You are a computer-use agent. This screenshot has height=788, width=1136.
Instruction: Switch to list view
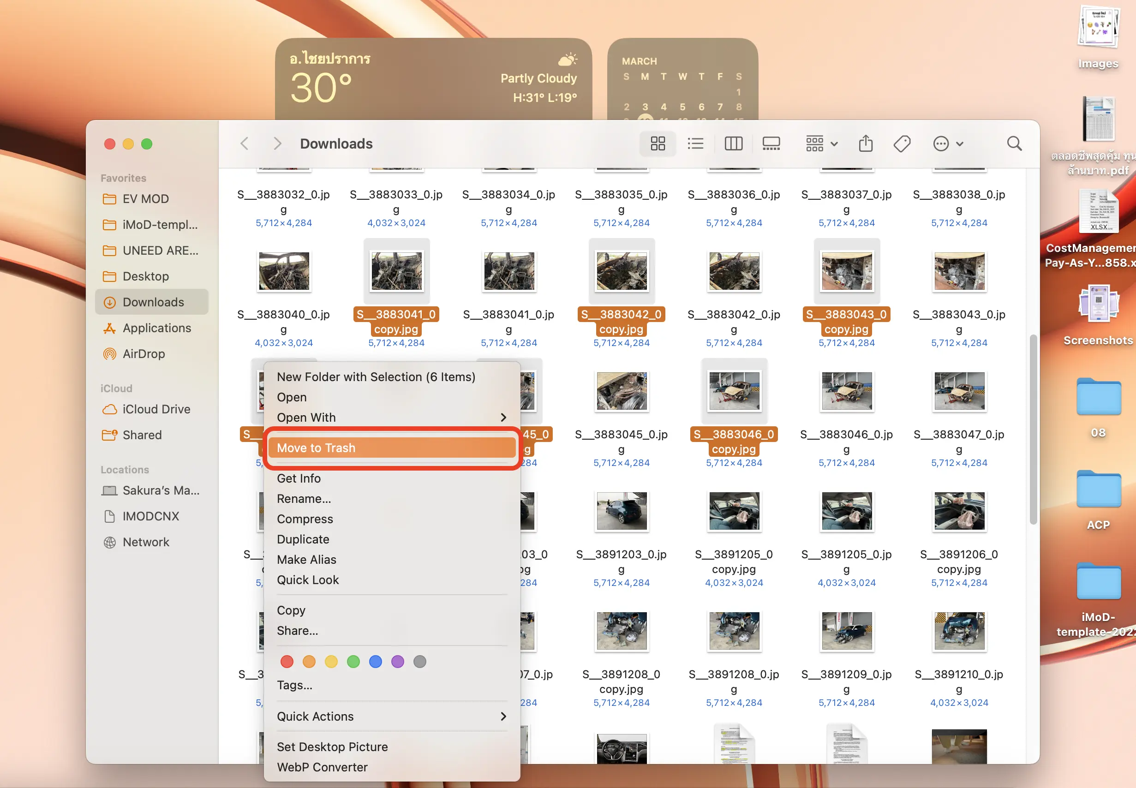pyautogui.click(x=695, y=143)
